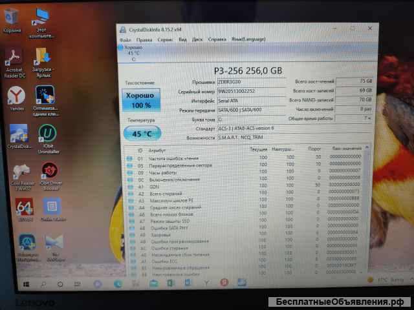Open the IObit Uninstaller desktop icon
414x310 pixels.
click(48, 134)
